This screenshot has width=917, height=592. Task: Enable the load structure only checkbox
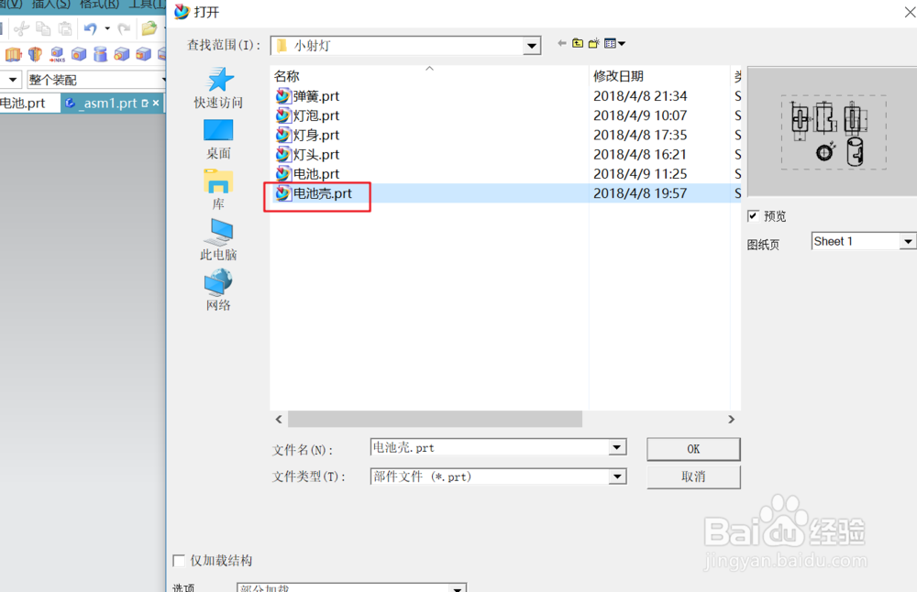pos(179,561)
